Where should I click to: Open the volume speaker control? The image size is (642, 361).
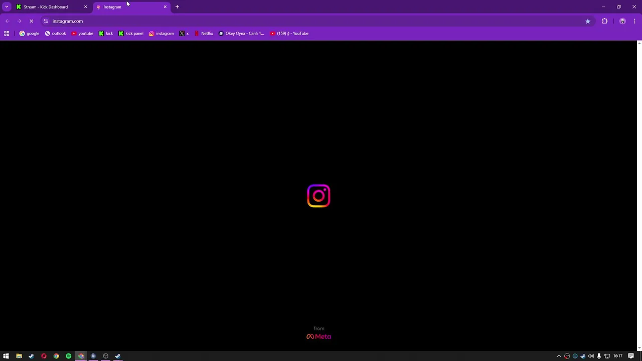pos(591,356)
